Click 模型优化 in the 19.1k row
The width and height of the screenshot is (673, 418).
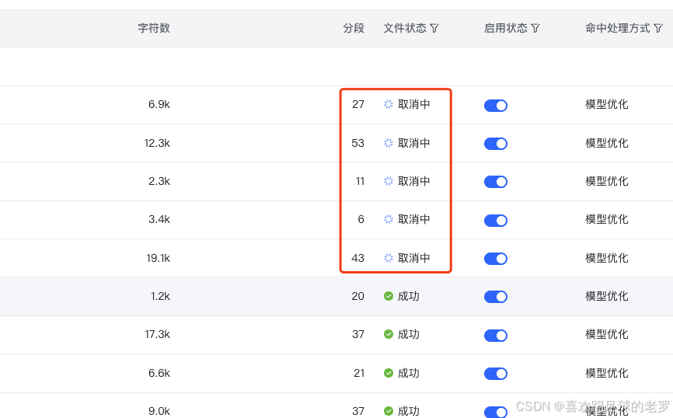point(607,258)
